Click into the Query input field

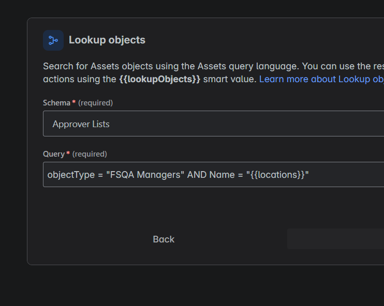(214, 174)
